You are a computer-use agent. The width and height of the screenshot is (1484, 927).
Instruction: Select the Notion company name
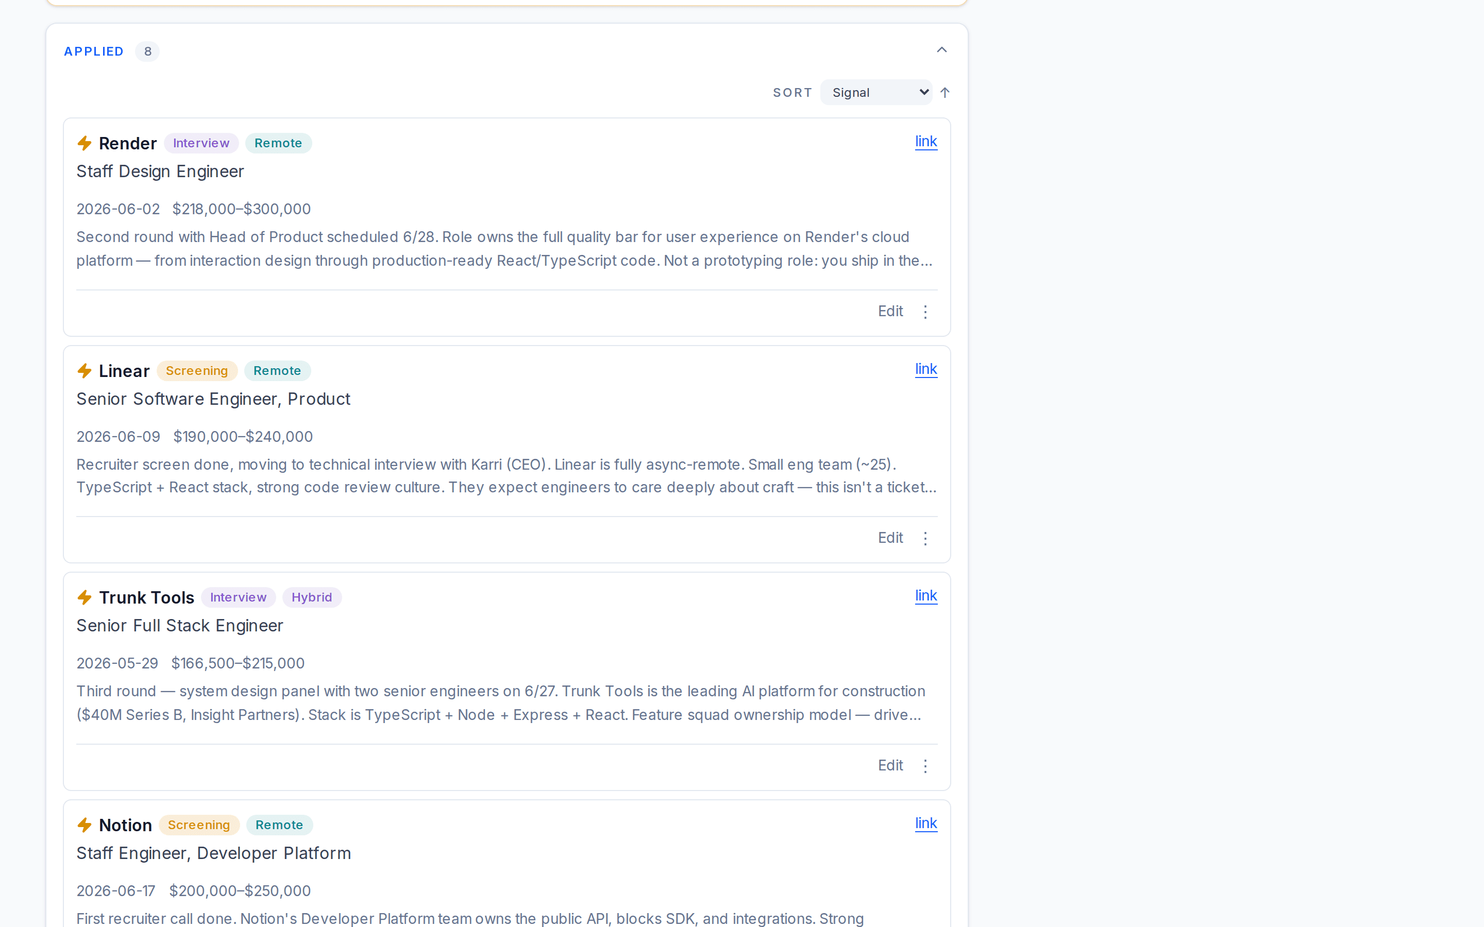coord(125,825)
